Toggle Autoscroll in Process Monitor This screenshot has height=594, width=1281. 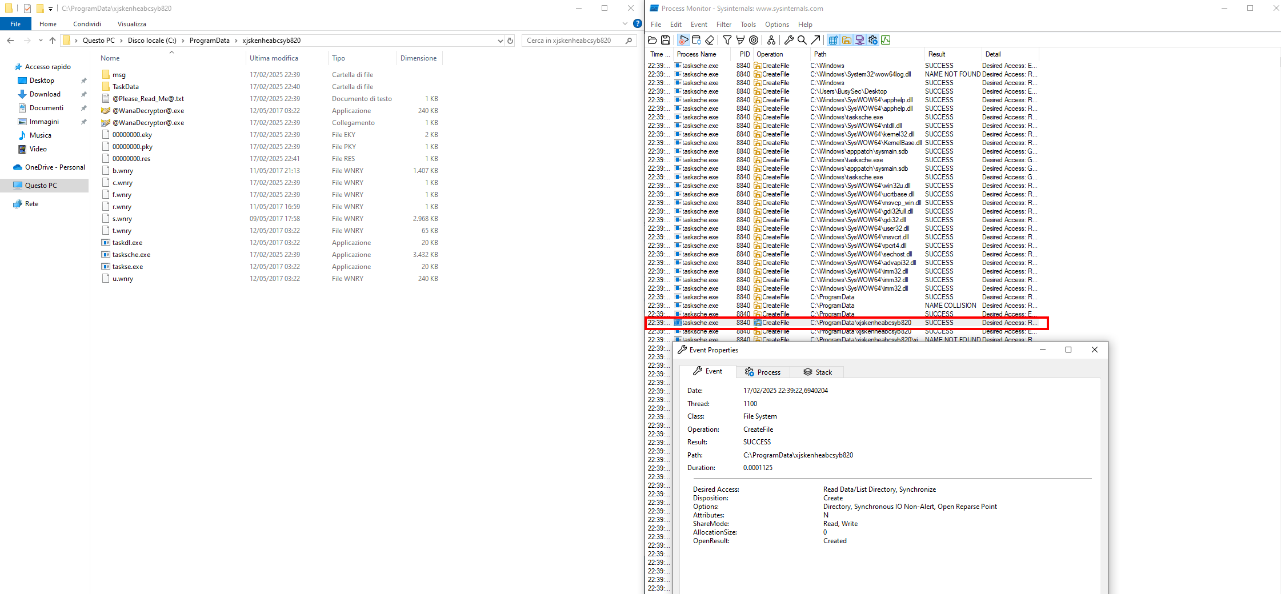pos(696,40)
